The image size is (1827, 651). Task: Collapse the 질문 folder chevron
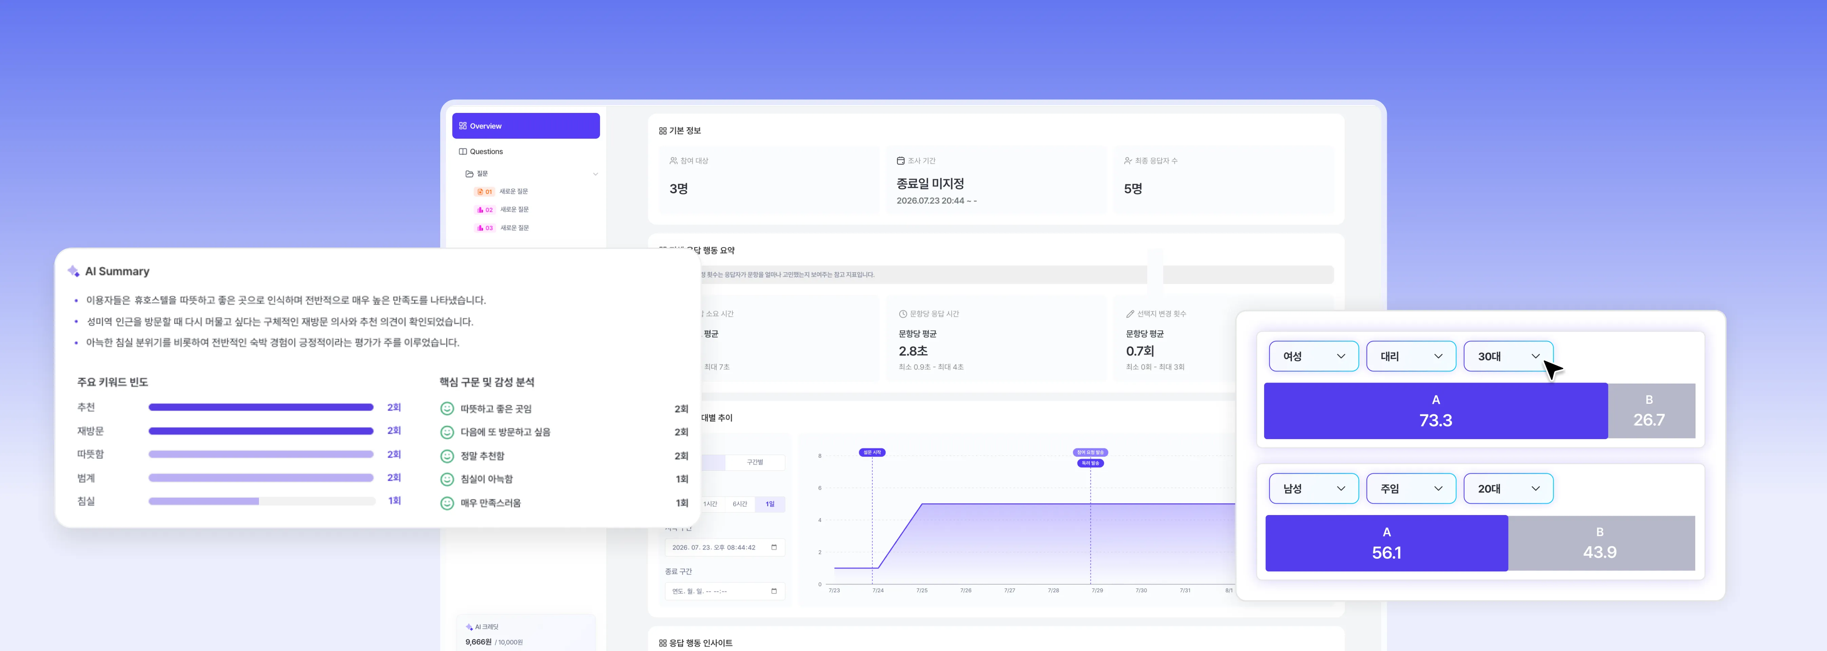coord(595,174)
